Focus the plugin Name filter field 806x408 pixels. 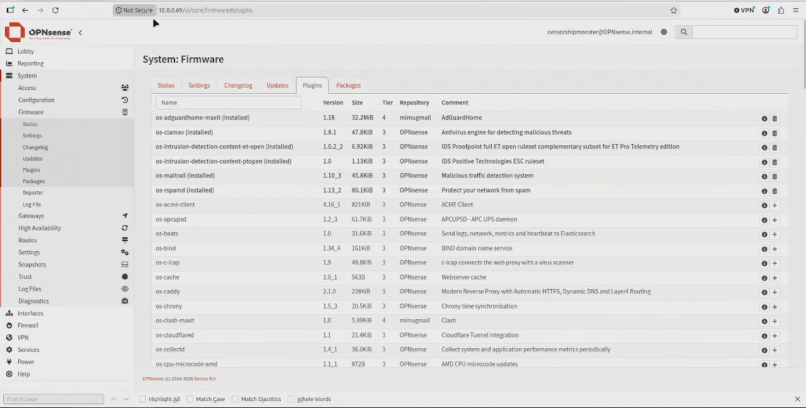point(229,103)
